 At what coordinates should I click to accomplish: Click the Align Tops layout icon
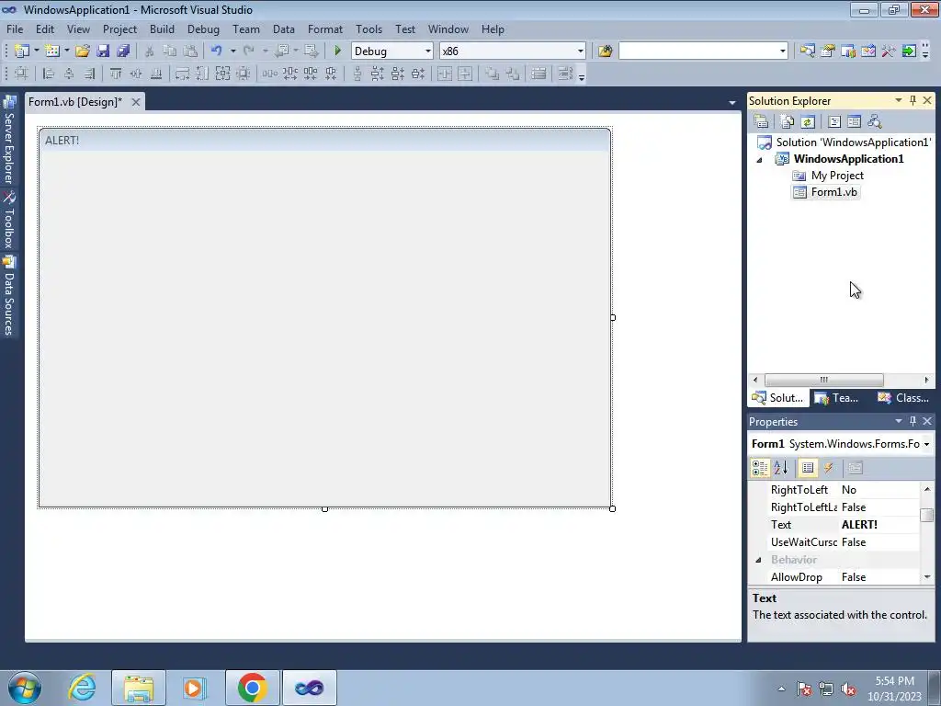[116, 74]
